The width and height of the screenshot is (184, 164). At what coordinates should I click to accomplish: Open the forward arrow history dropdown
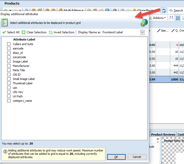tap(20, 10)
